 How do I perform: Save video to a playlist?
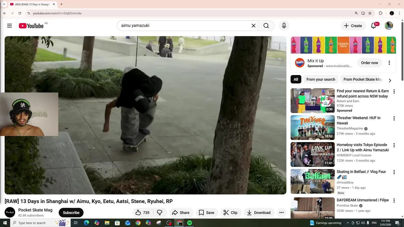tap(207, 212)
